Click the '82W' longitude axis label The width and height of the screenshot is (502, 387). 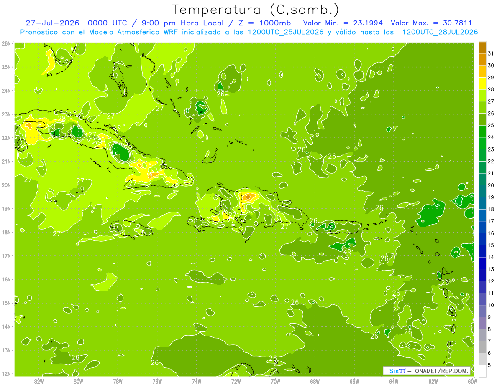point(39,381)
